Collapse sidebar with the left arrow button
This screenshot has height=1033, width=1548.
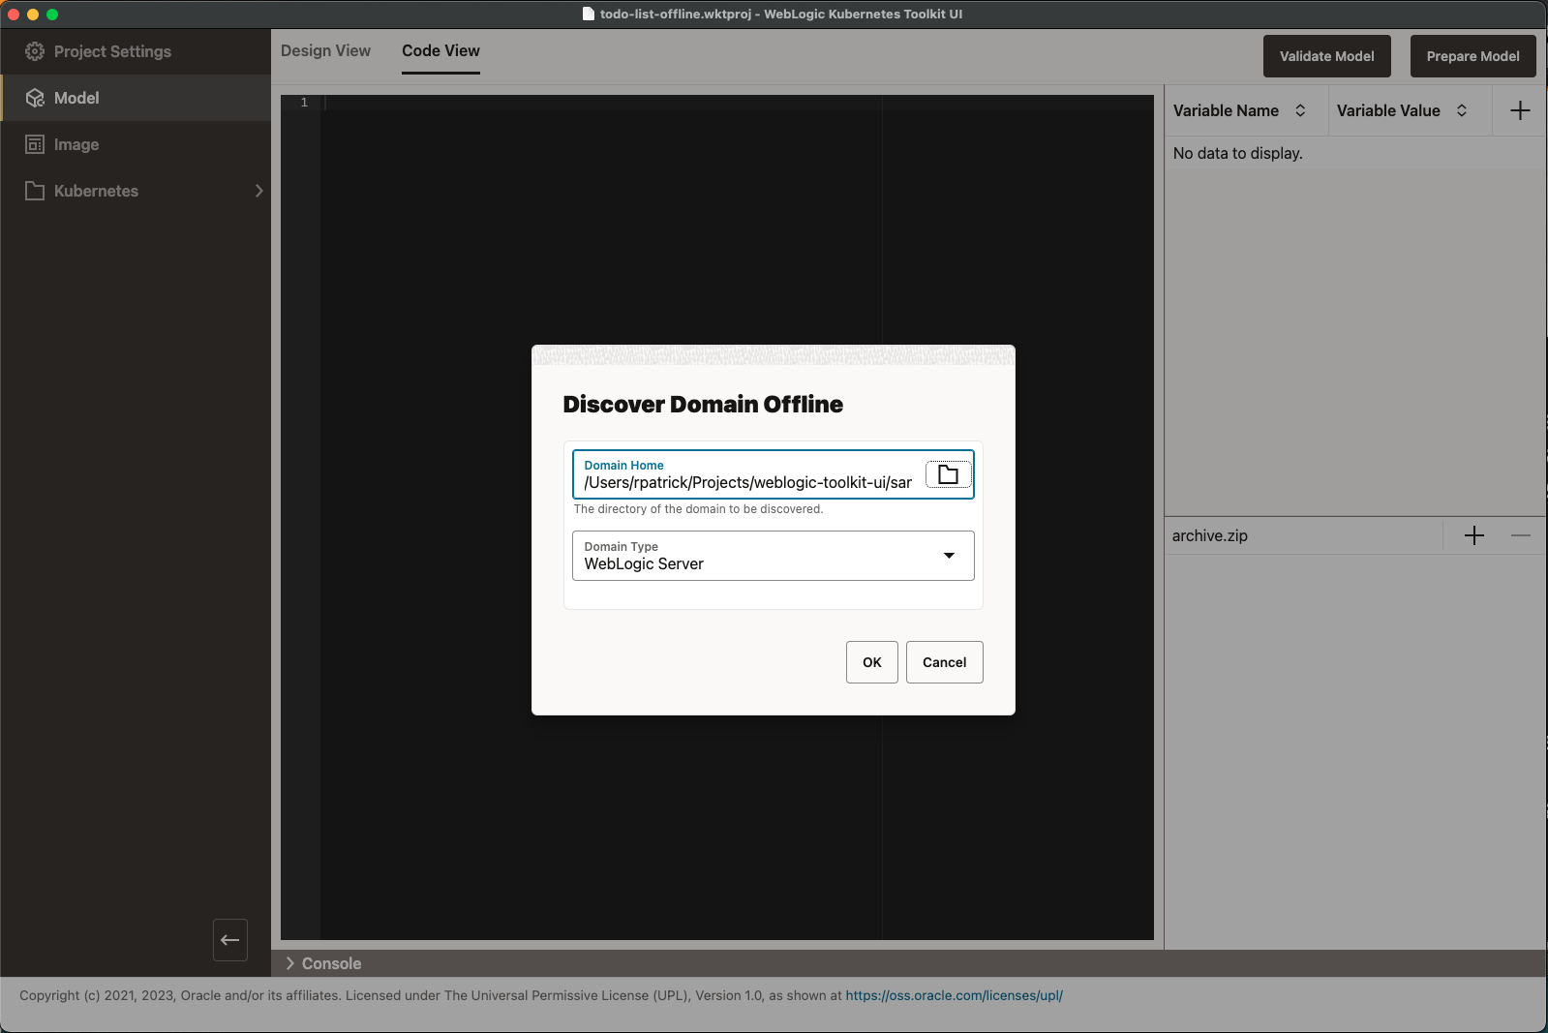pos(230,940)
